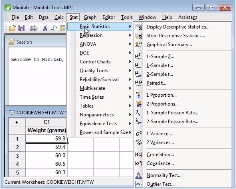Click the 2 Proportions icon

(139, 104)
